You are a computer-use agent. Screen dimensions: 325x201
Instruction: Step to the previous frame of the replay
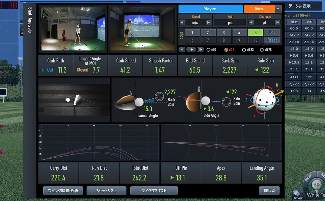tap(182, 50)
